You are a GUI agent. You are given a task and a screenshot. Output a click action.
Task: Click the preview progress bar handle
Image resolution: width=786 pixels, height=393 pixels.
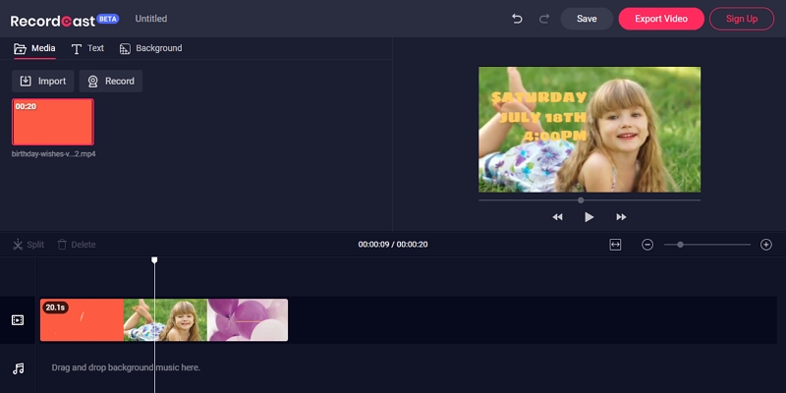(581, 200)
